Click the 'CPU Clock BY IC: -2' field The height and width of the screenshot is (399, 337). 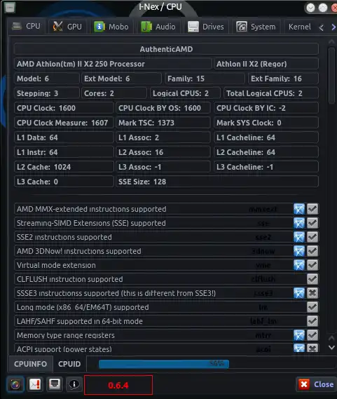pos(266,108)
